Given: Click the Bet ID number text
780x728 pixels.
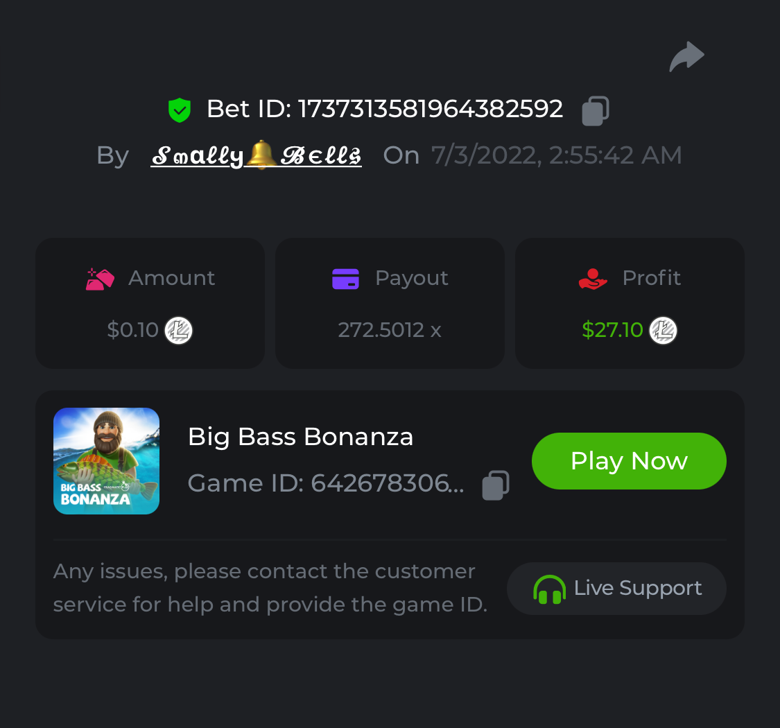Looking at the screenshot, I should coord(430,110).
